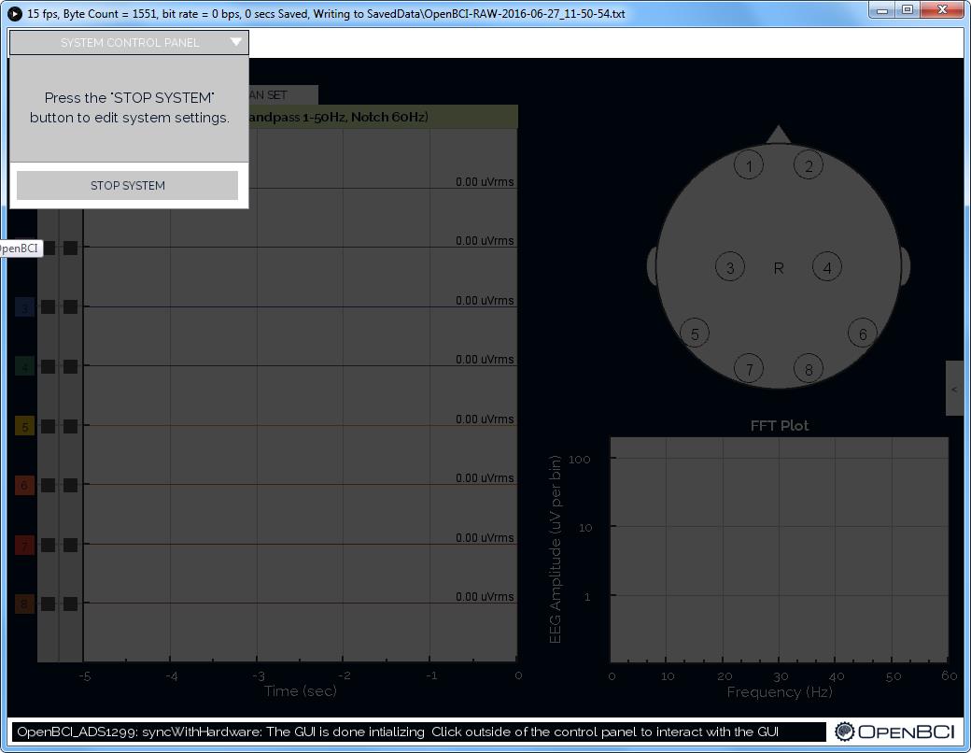Toggle second impedance square beside channel 6

71,485
